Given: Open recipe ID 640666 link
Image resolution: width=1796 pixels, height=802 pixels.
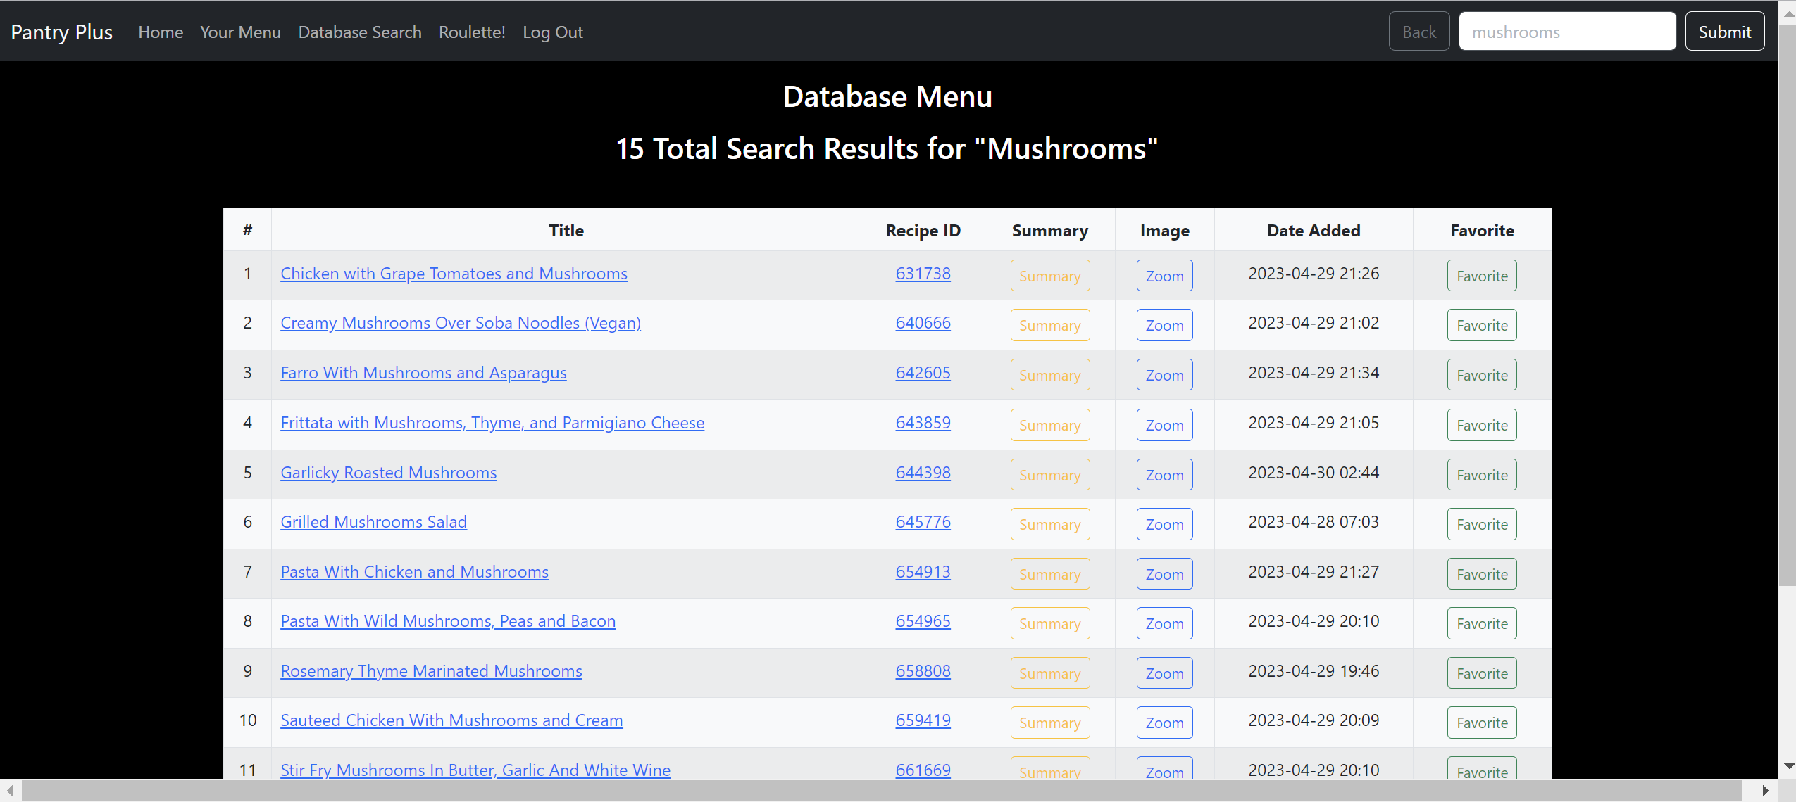Looking at the screenshot, I should tap(923, 323).
